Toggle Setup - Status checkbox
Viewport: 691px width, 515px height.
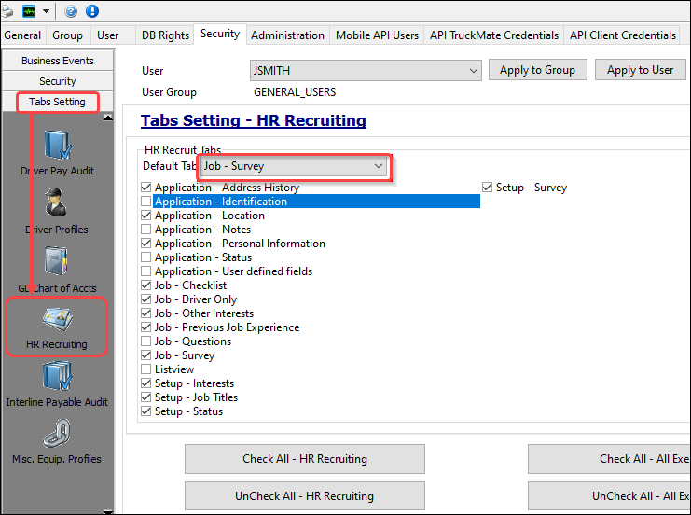coord(145,411)
